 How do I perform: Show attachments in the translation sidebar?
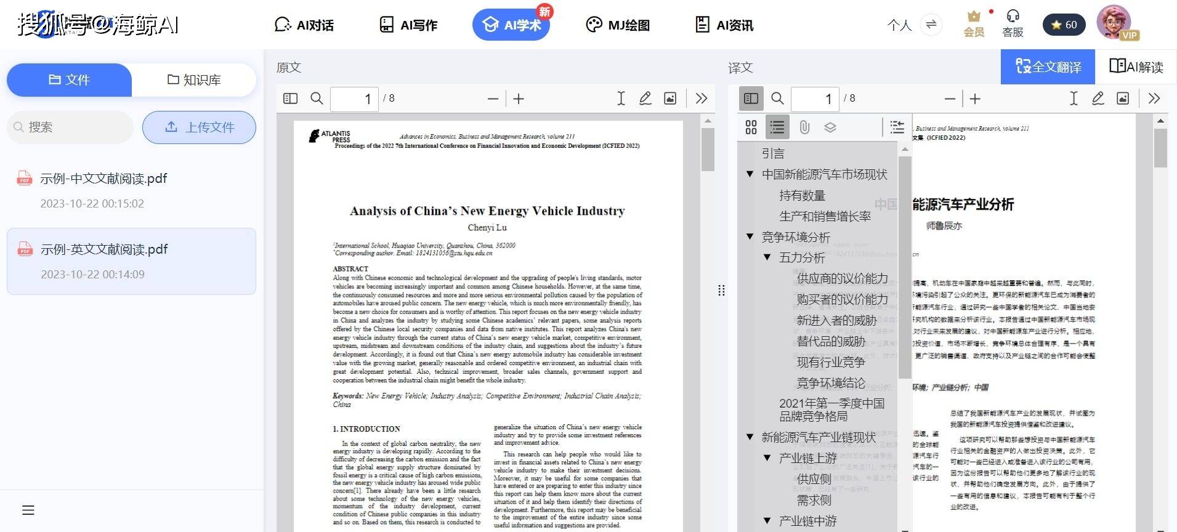click(x=804, y=127)
